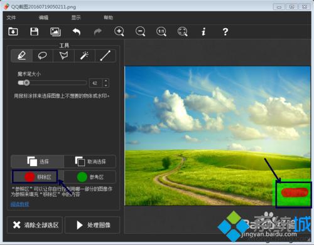Viewport: 314px width, 245px height.
Task: Decrease brush size with down stepper
Action: 106,85
